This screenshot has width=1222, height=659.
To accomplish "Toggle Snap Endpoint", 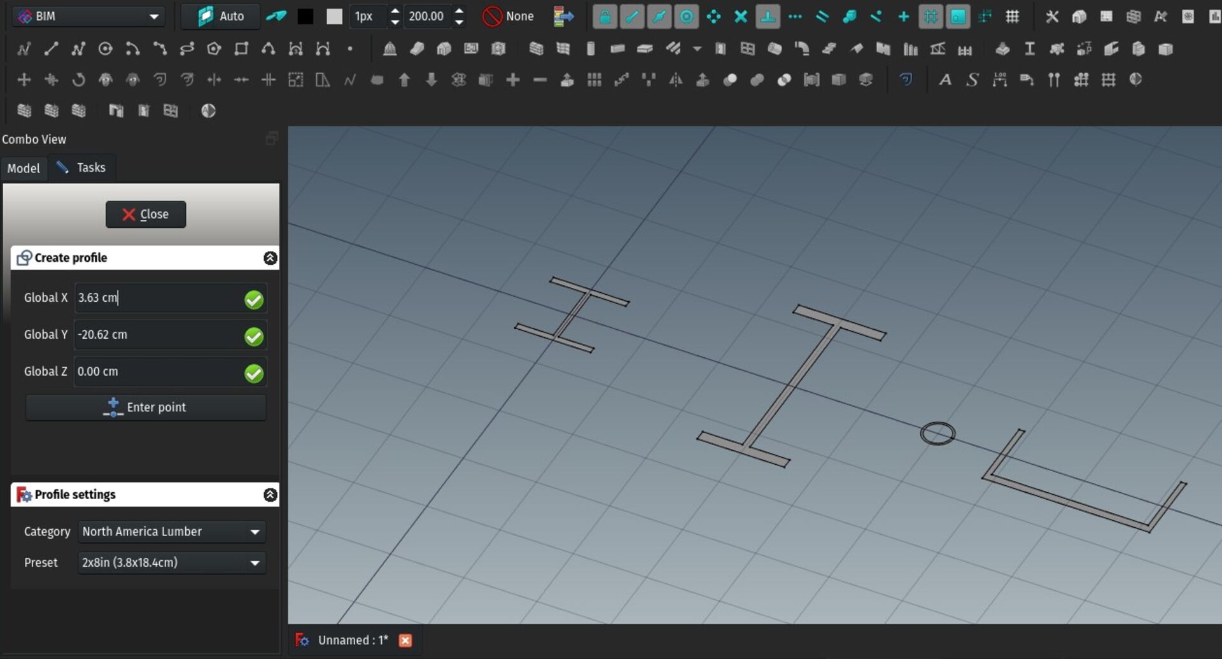I will [x=633, y=17].
